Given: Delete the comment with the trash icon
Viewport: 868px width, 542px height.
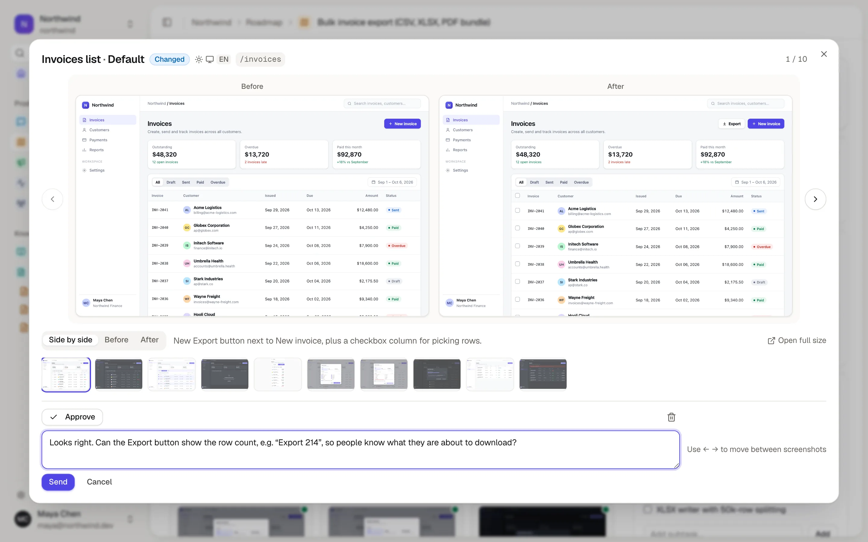Looking at the screenshot, I should point(671,417).
